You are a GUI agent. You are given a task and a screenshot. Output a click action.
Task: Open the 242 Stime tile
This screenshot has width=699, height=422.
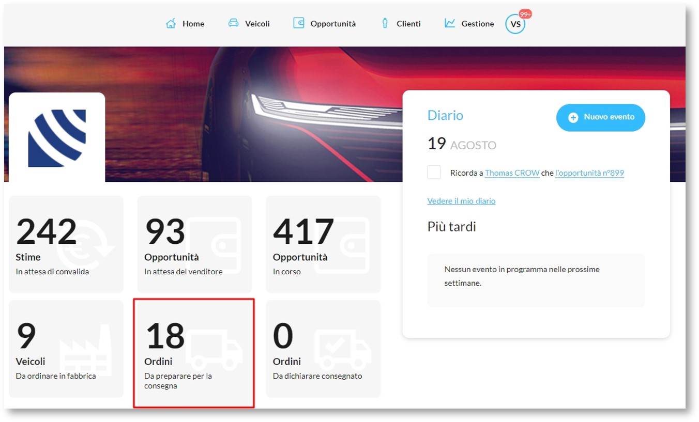click(x=66, y=244)
